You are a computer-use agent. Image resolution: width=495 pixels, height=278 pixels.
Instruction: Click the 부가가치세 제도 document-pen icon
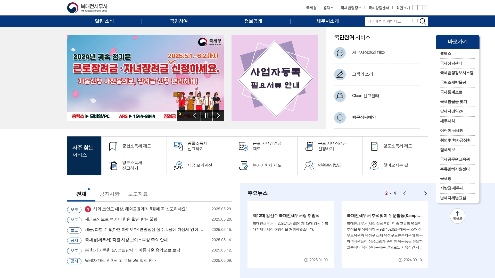(243, 166)
